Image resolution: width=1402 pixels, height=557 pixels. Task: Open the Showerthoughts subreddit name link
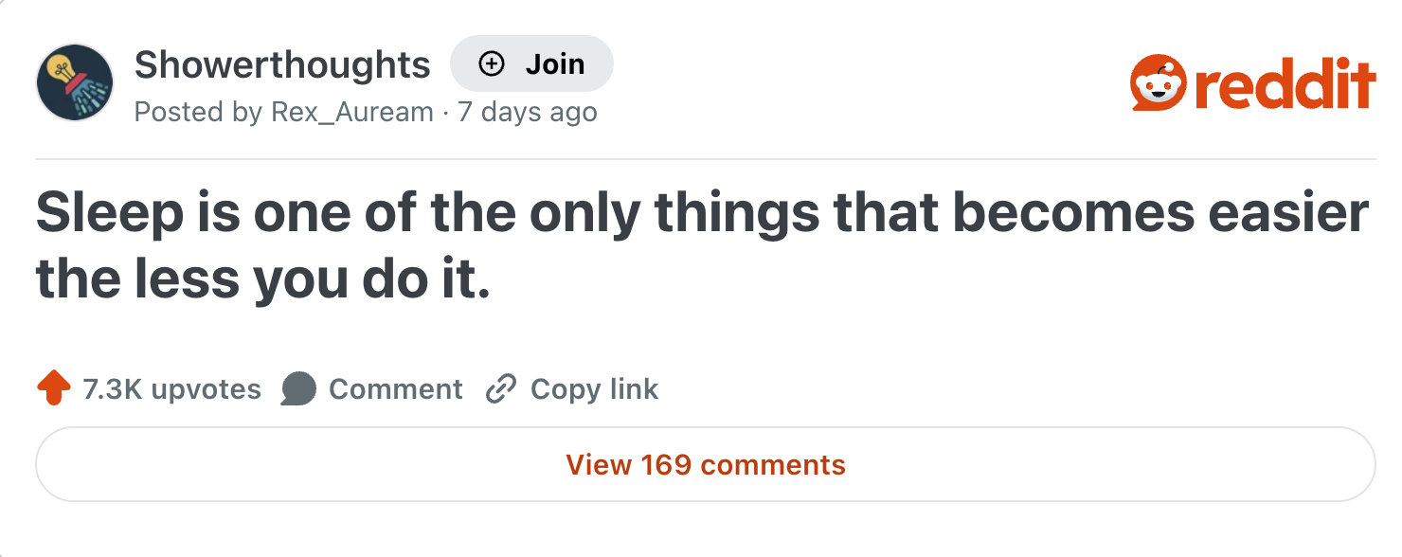click(282, 64)
